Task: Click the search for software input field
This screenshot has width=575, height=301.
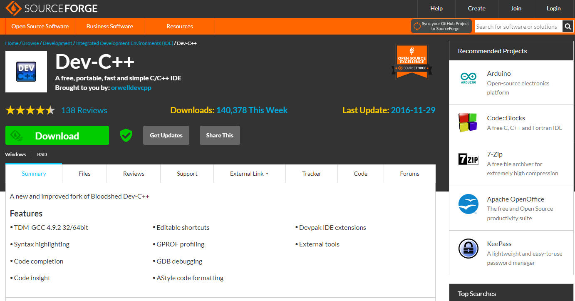Action: [x=518, y=26]
